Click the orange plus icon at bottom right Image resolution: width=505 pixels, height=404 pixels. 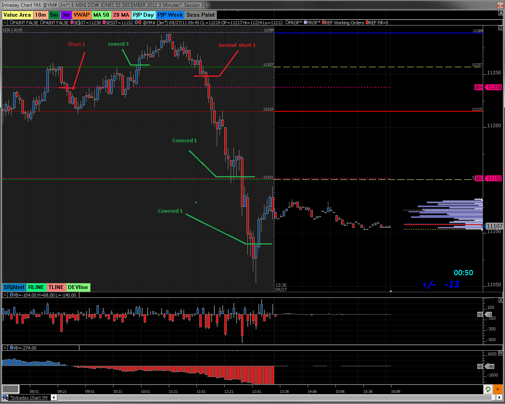498,389
